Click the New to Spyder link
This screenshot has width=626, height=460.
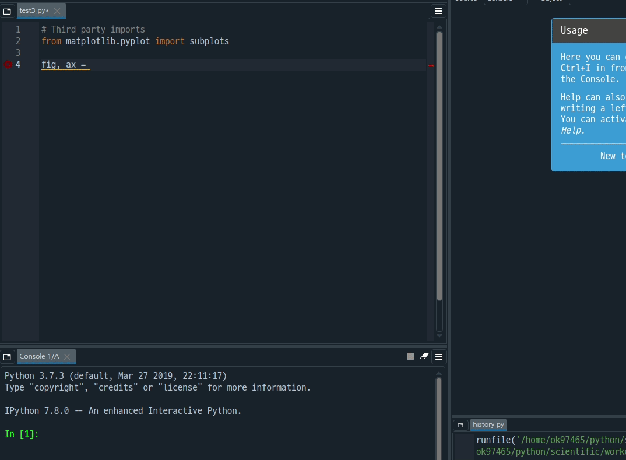[x=612, y=156]
